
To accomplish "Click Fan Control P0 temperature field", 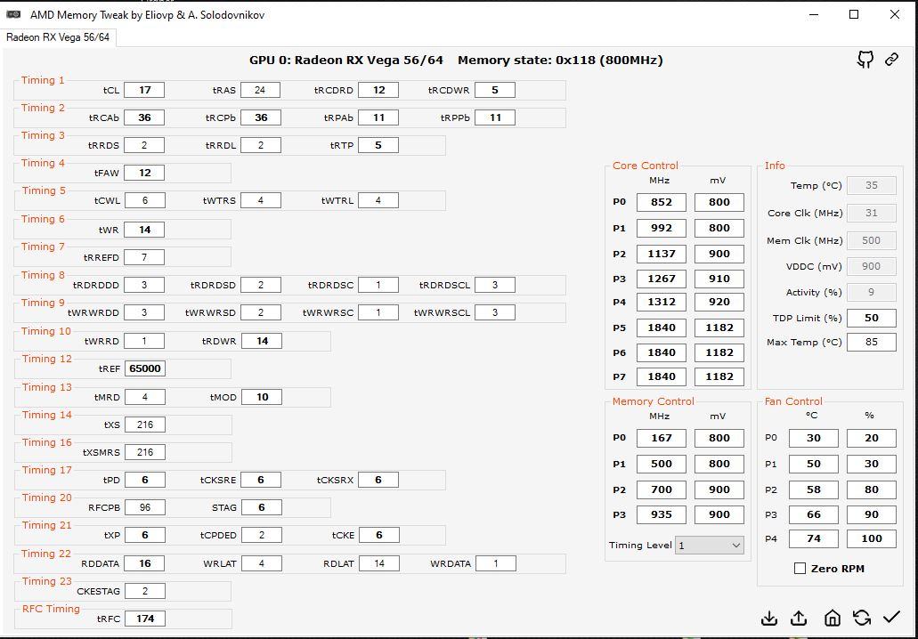I will tap(813, 438).
